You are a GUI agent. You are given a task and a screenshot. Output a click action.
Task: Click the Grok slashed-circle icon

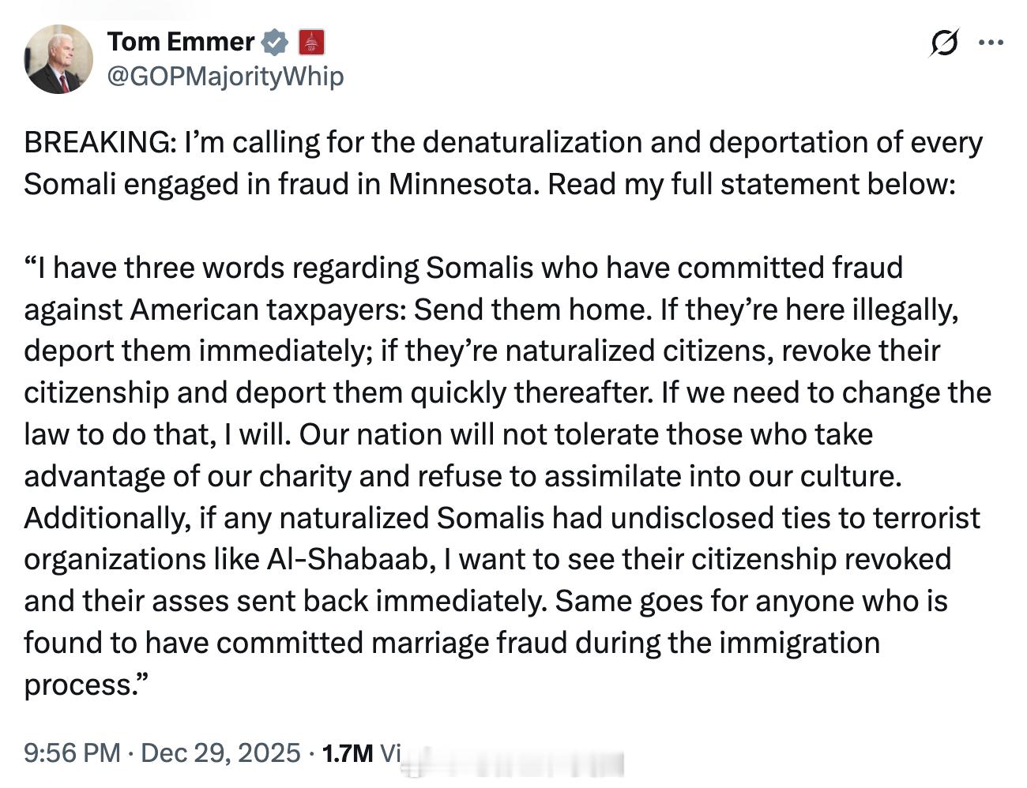[x=943, y=43]
